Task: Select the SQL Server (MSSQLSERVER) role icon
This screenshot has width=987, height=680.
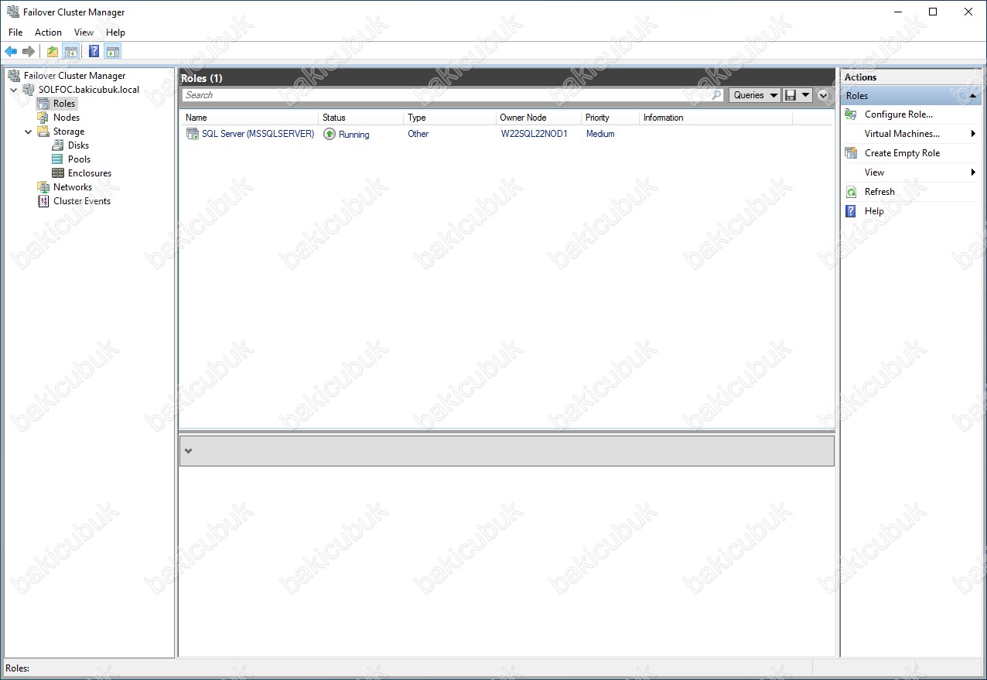Action: (x=192, y=134)
